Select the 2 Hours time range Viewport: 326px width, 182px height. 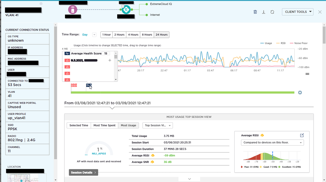(119, 35)
